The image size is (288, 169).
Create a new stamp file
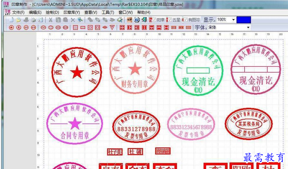11,20
